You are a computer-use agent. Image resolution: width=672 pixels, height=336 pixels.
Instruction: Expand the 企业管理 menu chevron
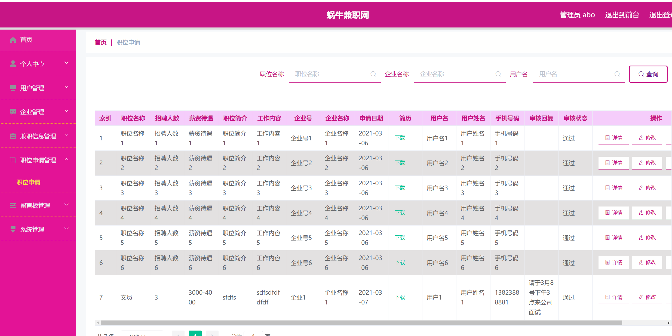point(66,111)
